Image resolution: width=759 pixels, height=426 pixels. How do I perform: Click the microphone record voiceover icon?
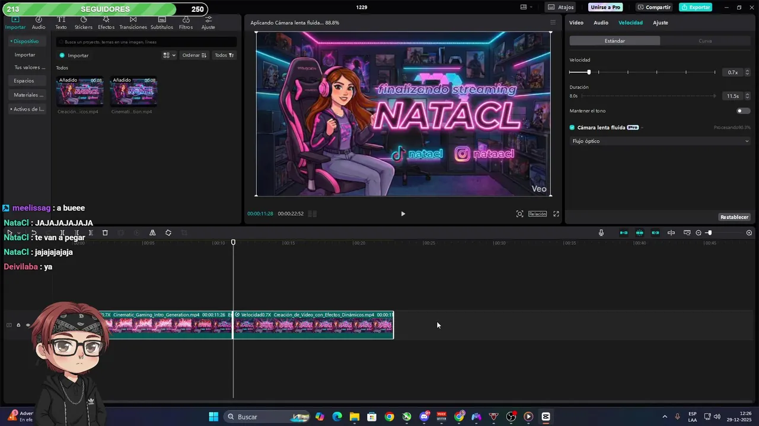[601, 233]
